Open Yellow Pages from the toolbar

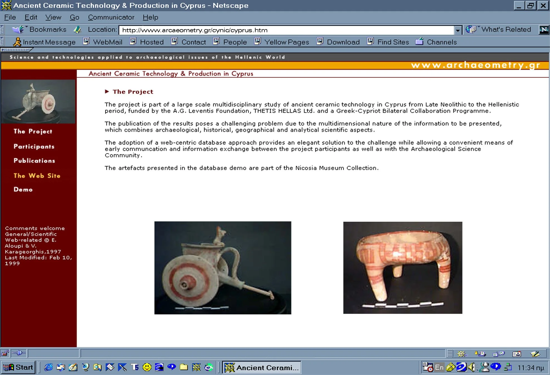point(282,42)
